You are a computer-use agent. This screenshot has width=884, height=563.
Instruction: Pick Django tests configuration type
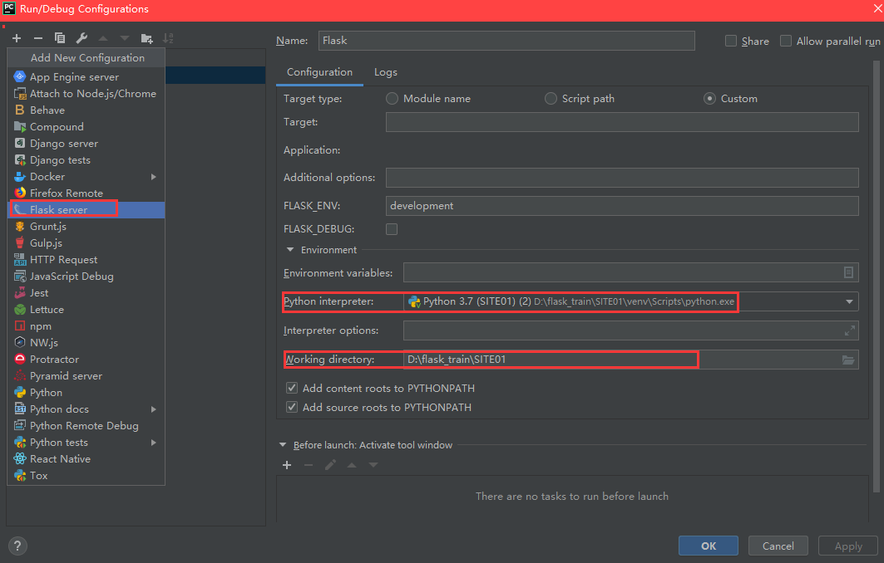(x=86, y=160)
